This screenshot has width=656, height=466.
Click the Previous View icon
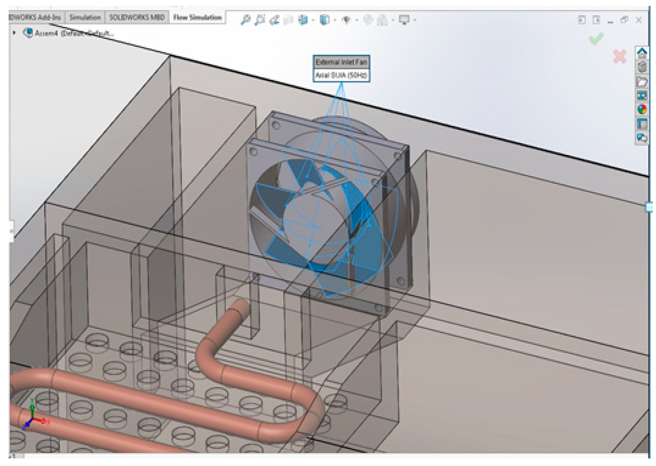click(x=274, y=20)
